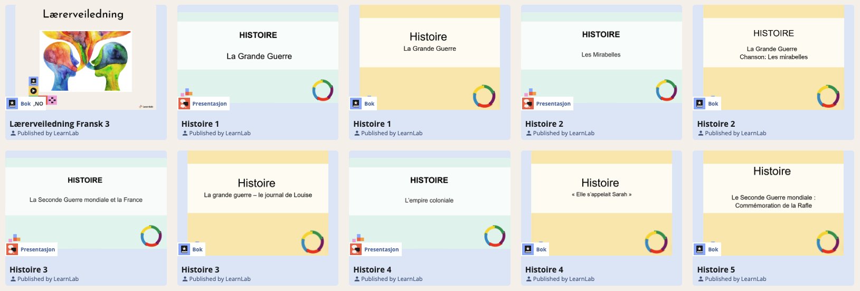860x291 pixels.
Task: Open the Lærerveiledning Fransk 3 title link
Action: point(59,124)
